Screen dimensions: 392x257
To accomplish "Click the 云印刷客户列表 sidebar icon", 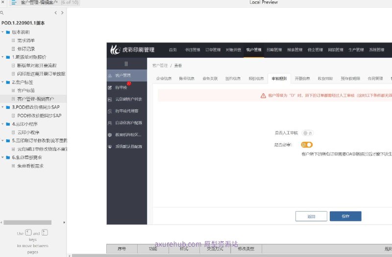I will [x=110, y=100].
